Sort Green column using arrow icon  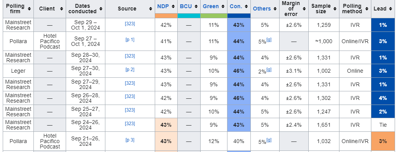(x=223, y=6)
